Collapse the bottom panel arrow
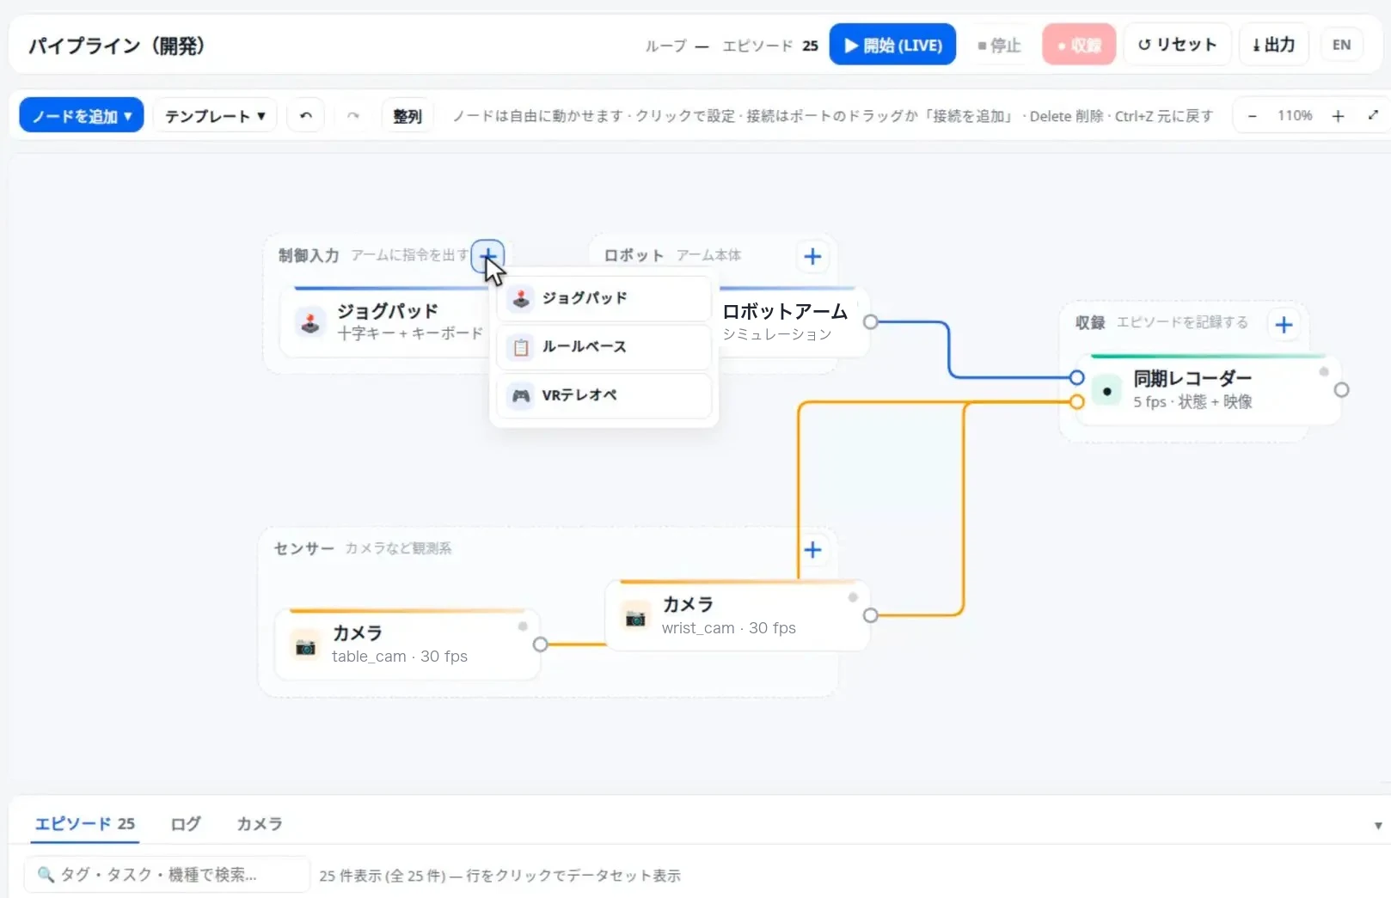The height and width of the screenshot is (898, 1391). 1378,825
